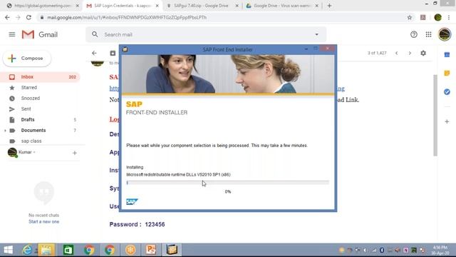Open Kumar chat status dropdown
The width and height of the screenshot is (456, 257).
[34, 152]
